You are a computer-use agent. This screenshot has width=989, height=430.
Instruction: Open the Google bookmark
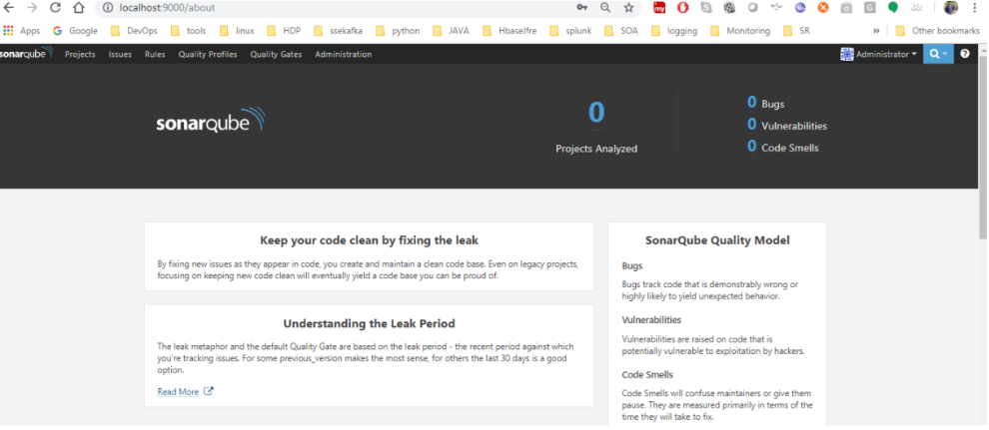click(x=75, y=30)
